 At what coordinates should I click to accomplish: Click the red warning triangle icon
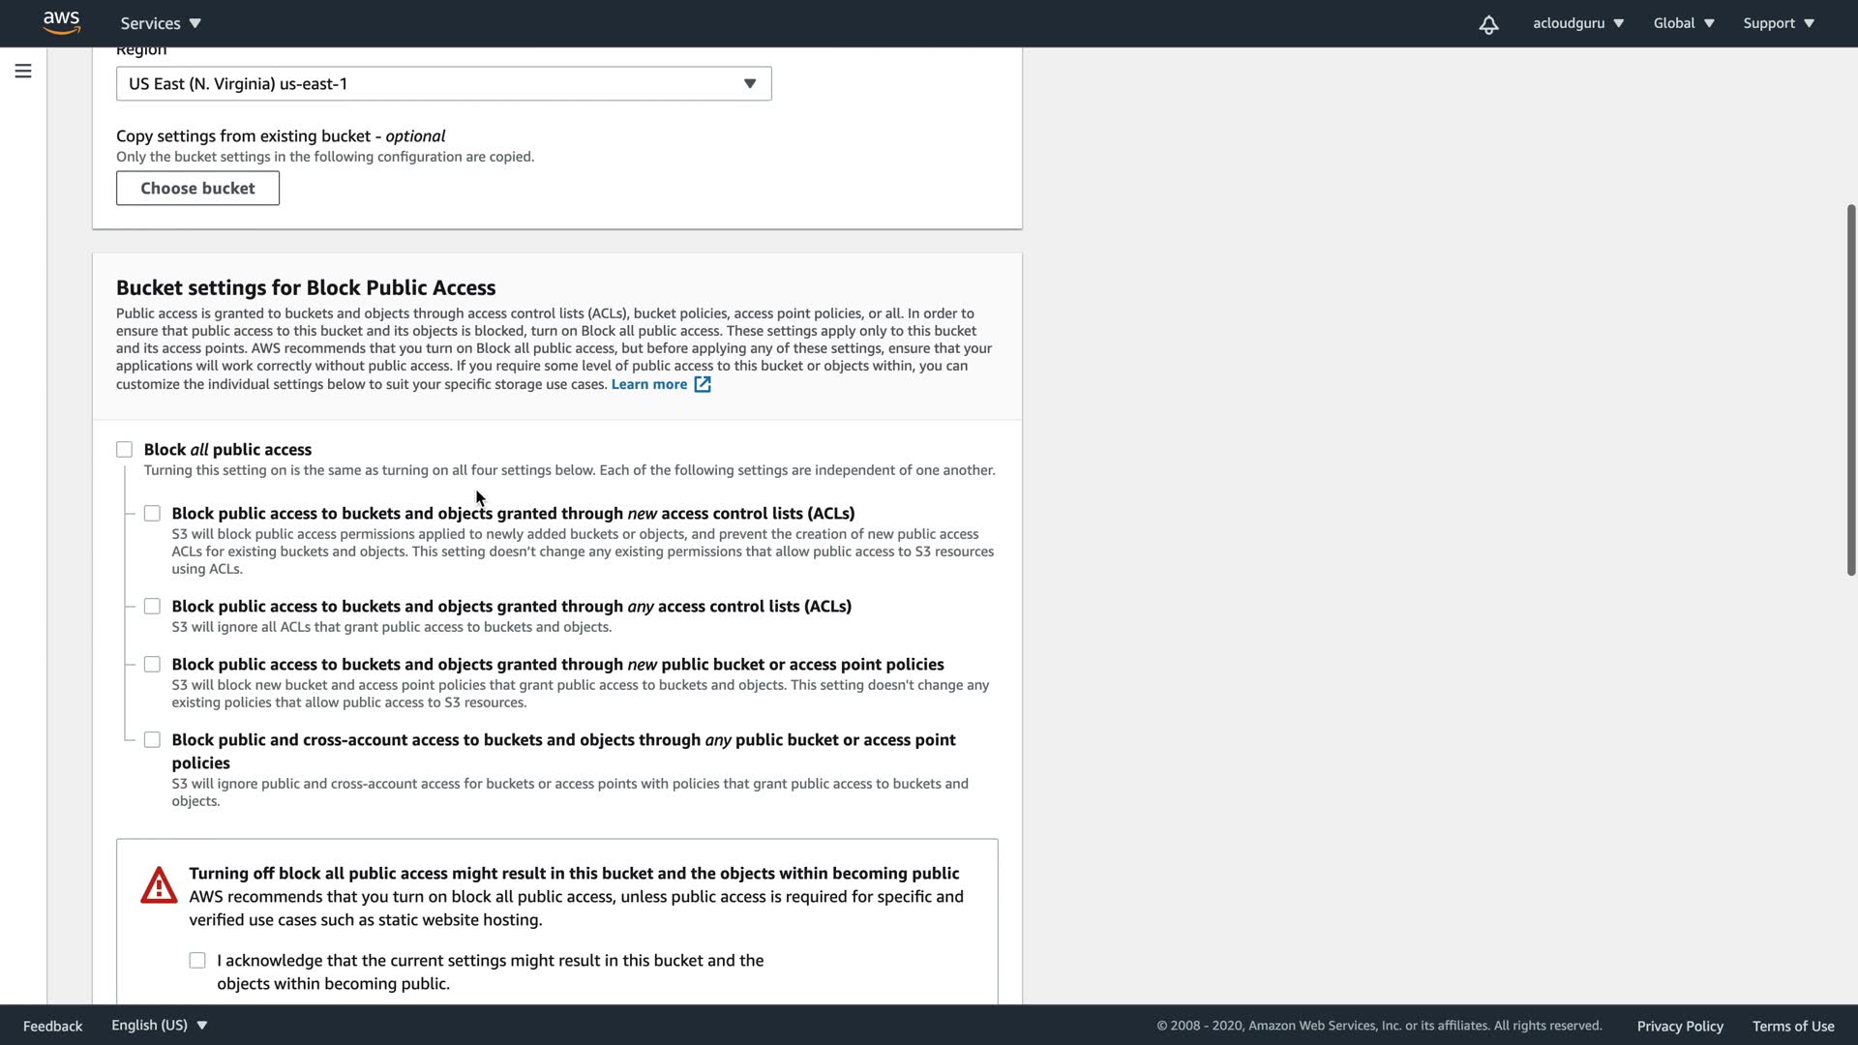pos(159,885)
